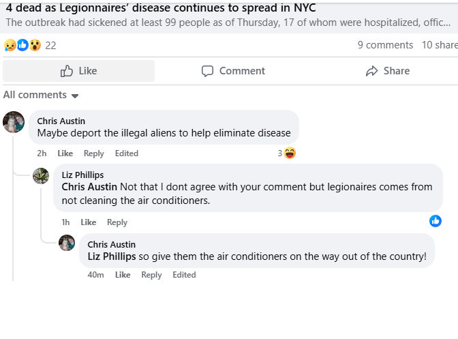This screenshot has height=339, width=458.
Task: View edit history of Chris Austin's first comment
Action: (x=126, y=153)
